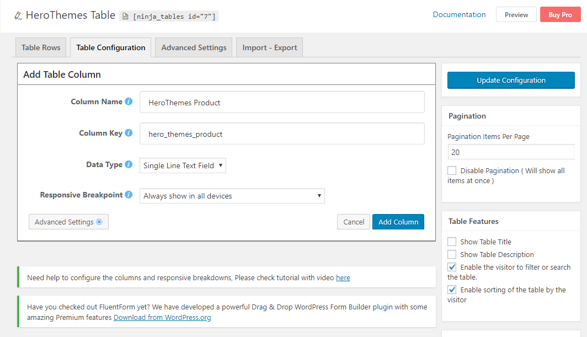Switch to the Table Rows tab

click(x=41, y=47)
